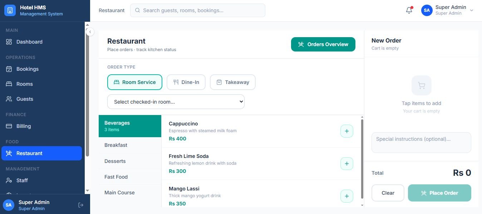The image size is (482, 214).
Task: Select the Room Service order type
Action: (x=135, y=82)
